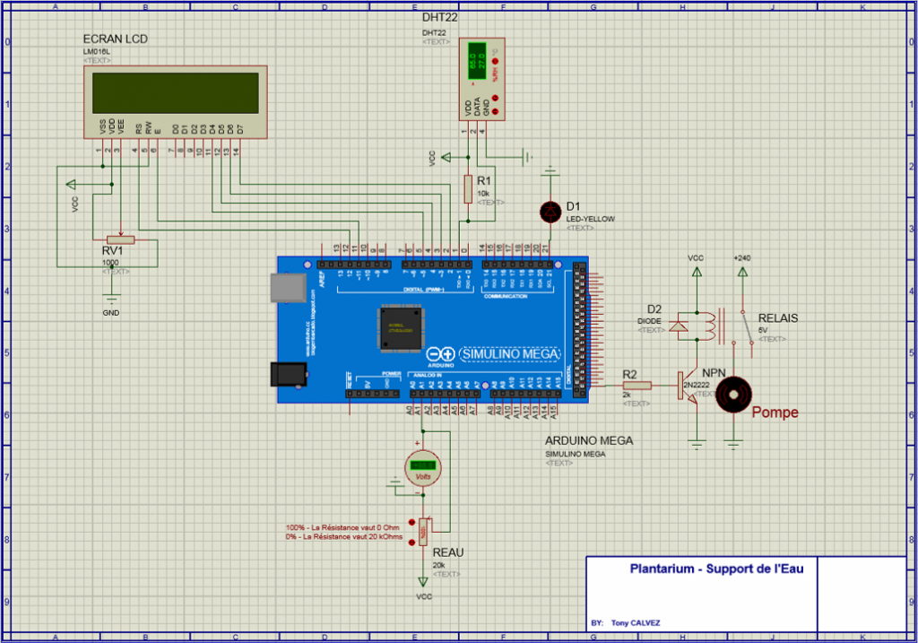Click the DHT22 sensor's green readout display
Viewport: 918px width, 643px height.
click(477, 61)
